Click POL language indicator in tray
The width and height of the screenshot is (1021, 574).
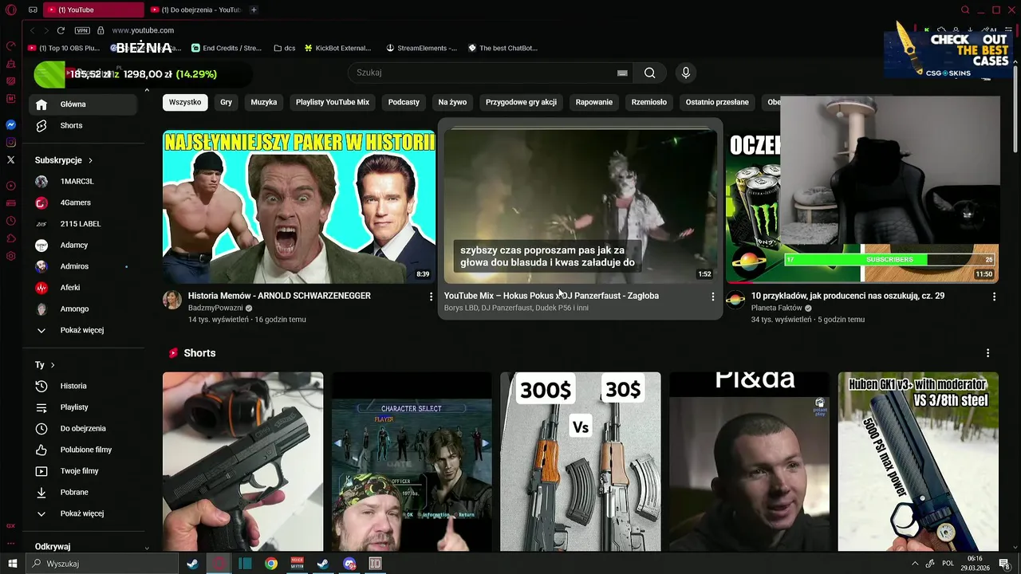(x=948, y=564)
